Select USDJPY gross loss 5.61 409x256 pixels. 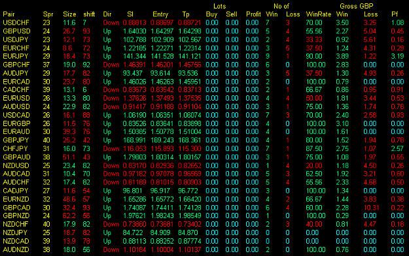370,40
